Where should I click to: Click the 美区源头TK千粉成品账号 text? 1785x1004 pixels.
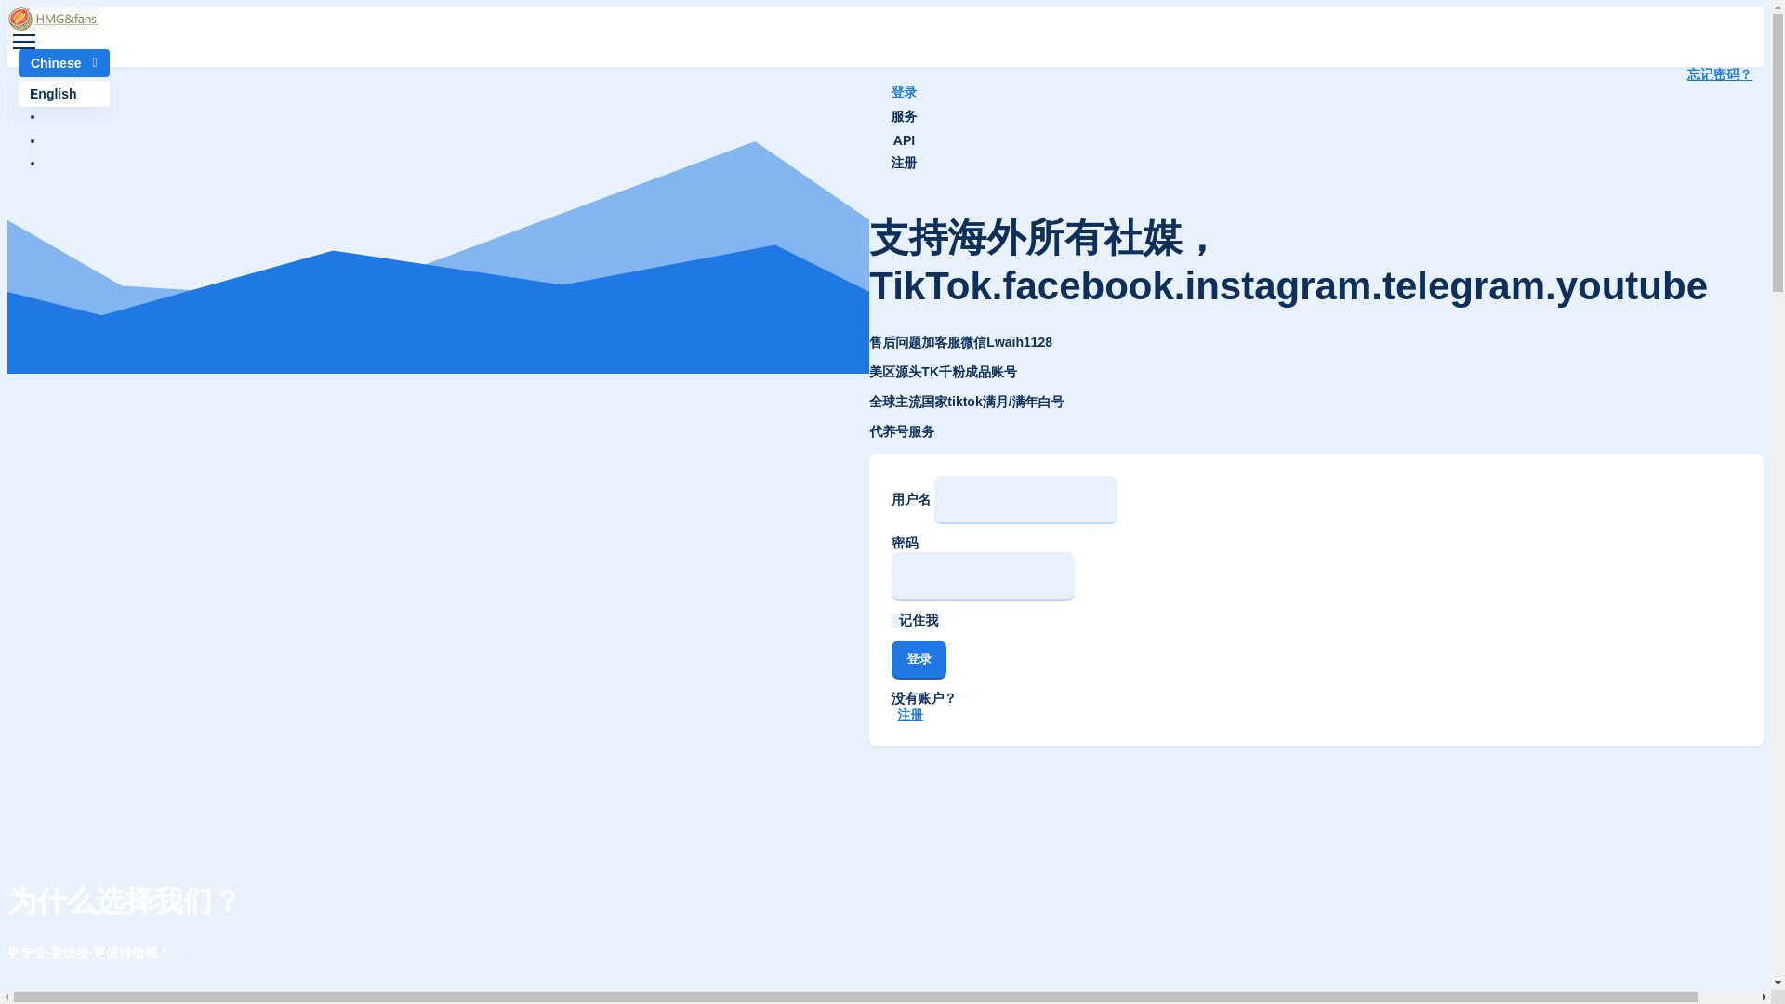943,372
